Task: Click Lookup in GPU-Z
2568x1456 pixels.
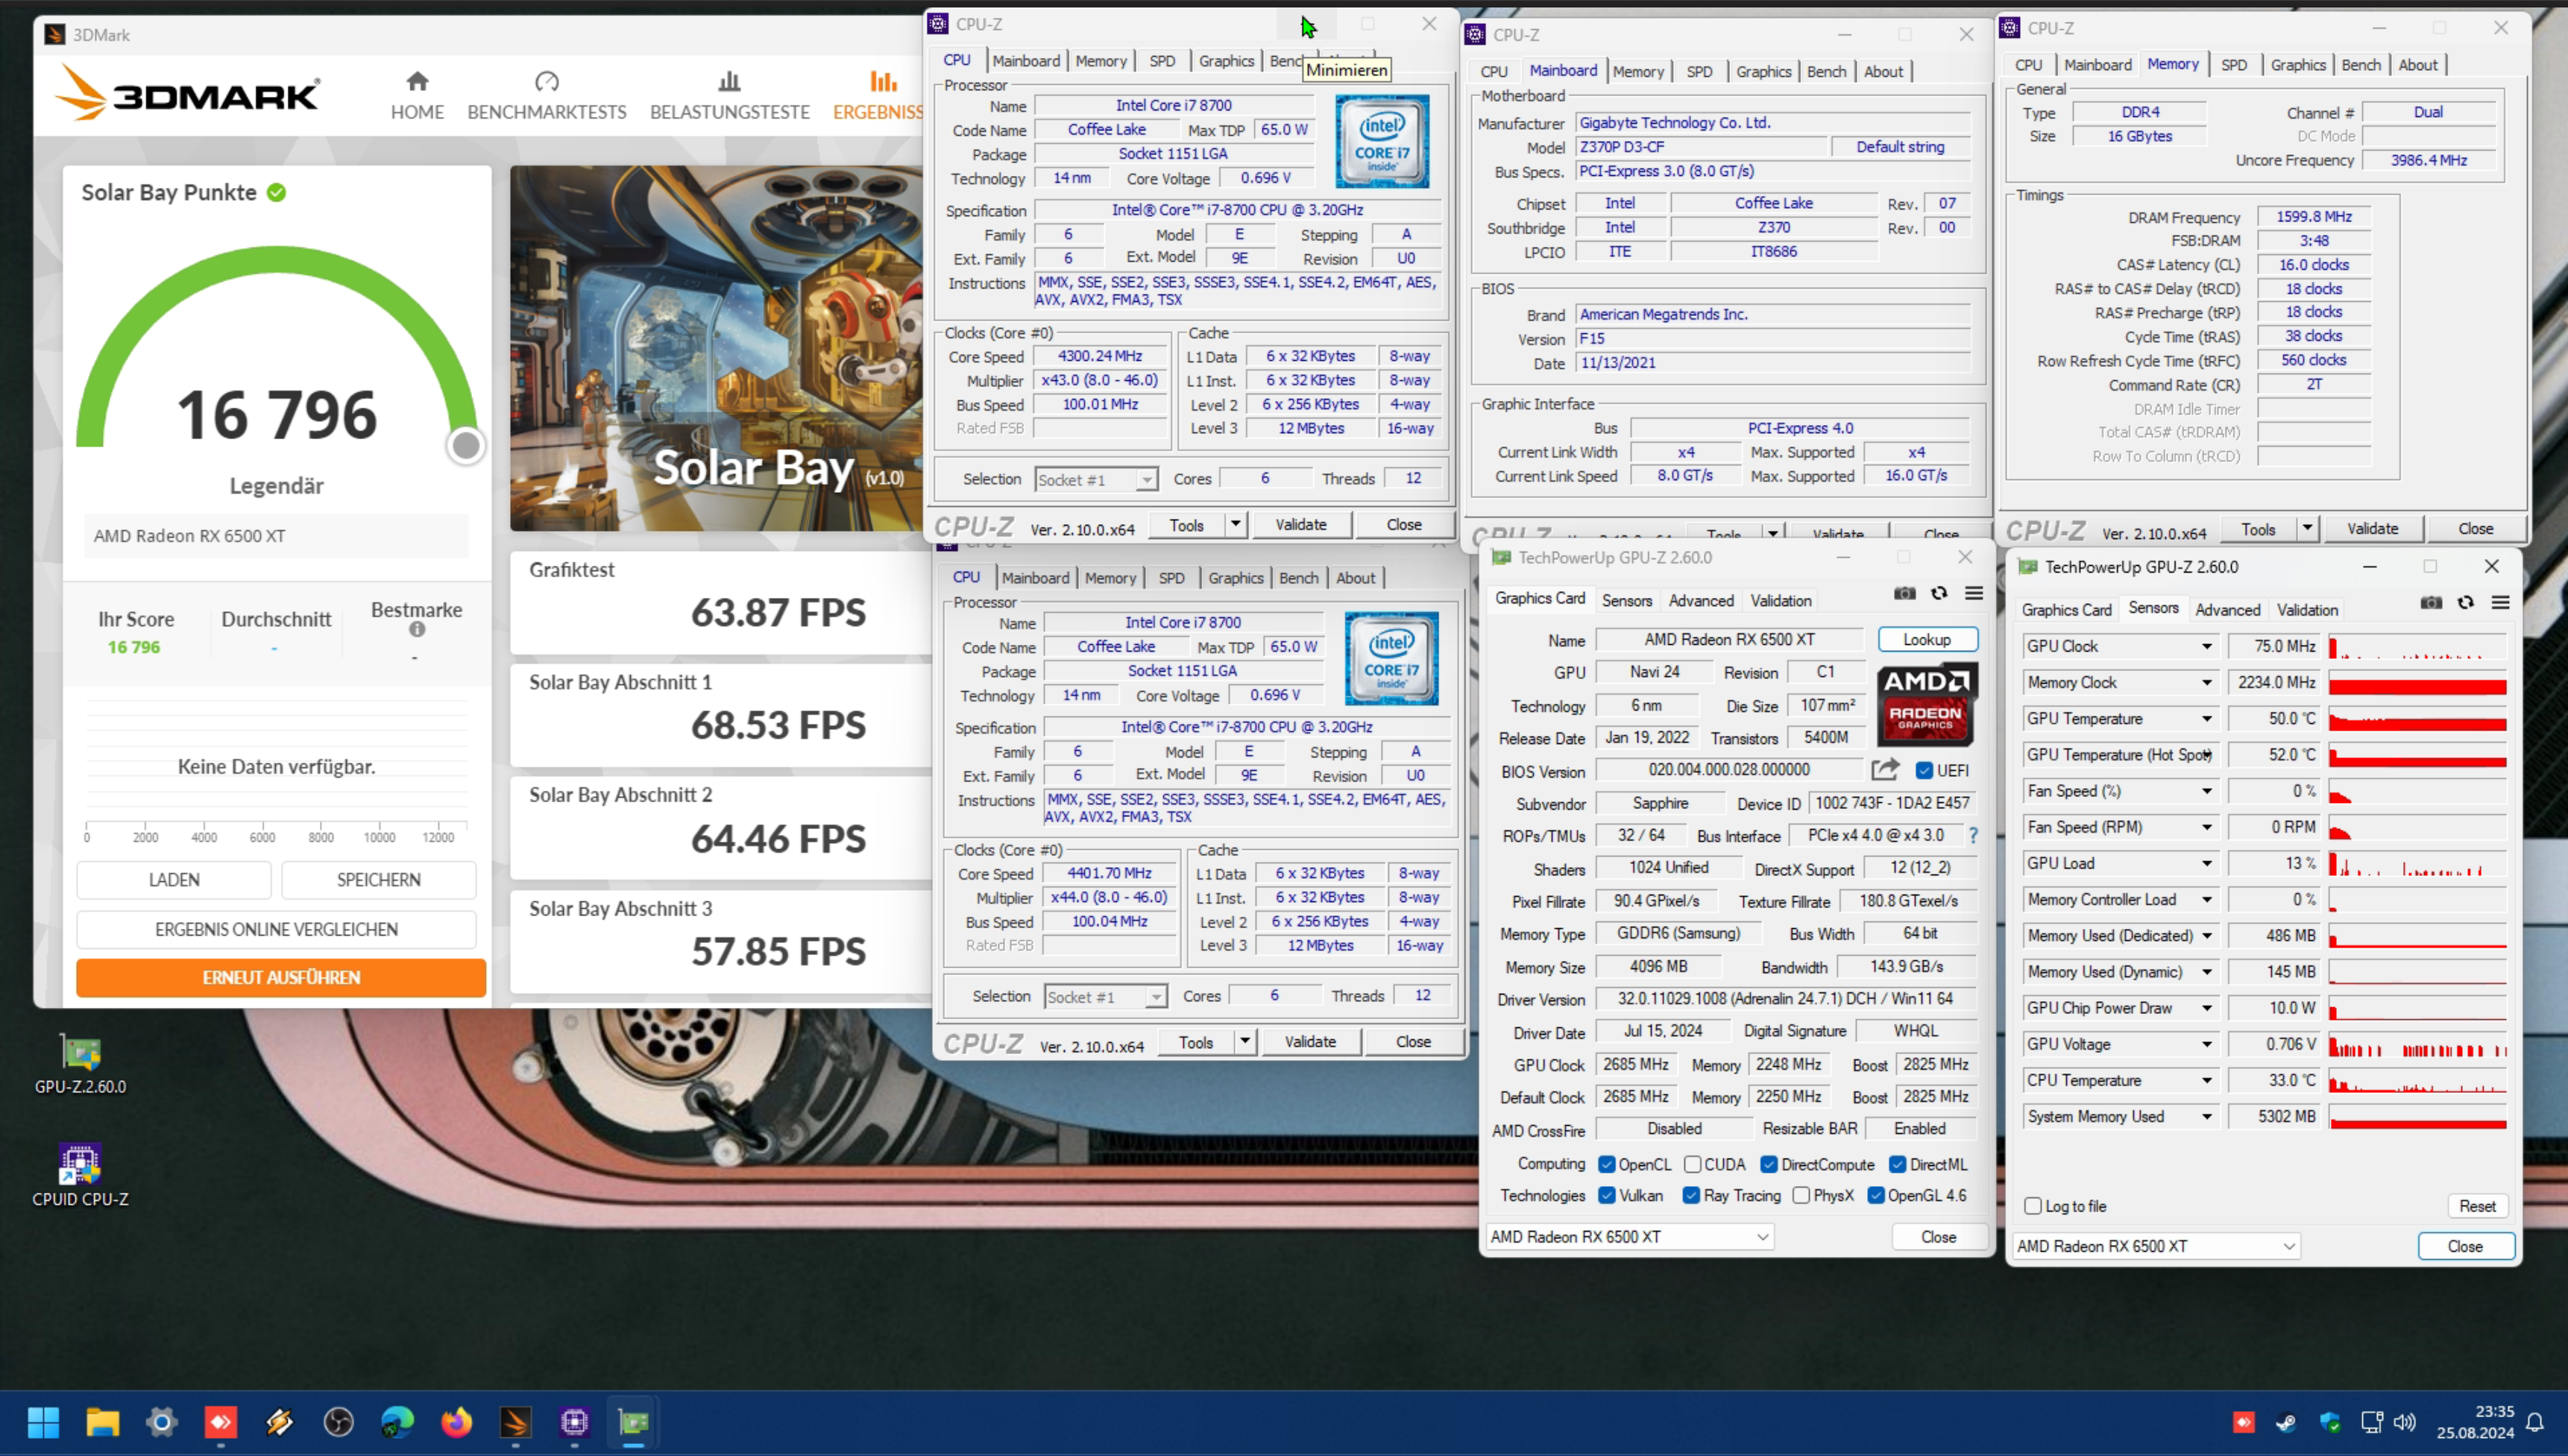Action: coord(1926,639)
